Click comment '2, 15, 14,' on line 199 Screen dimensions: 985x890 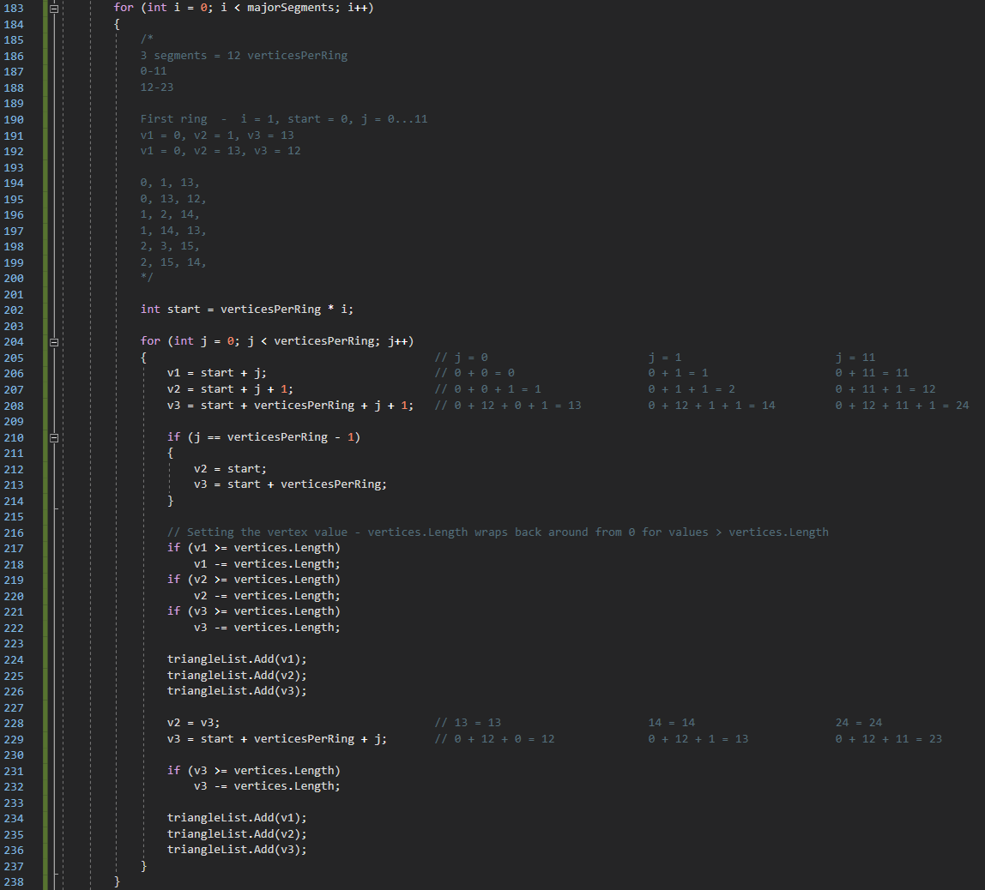pos(173,262)
